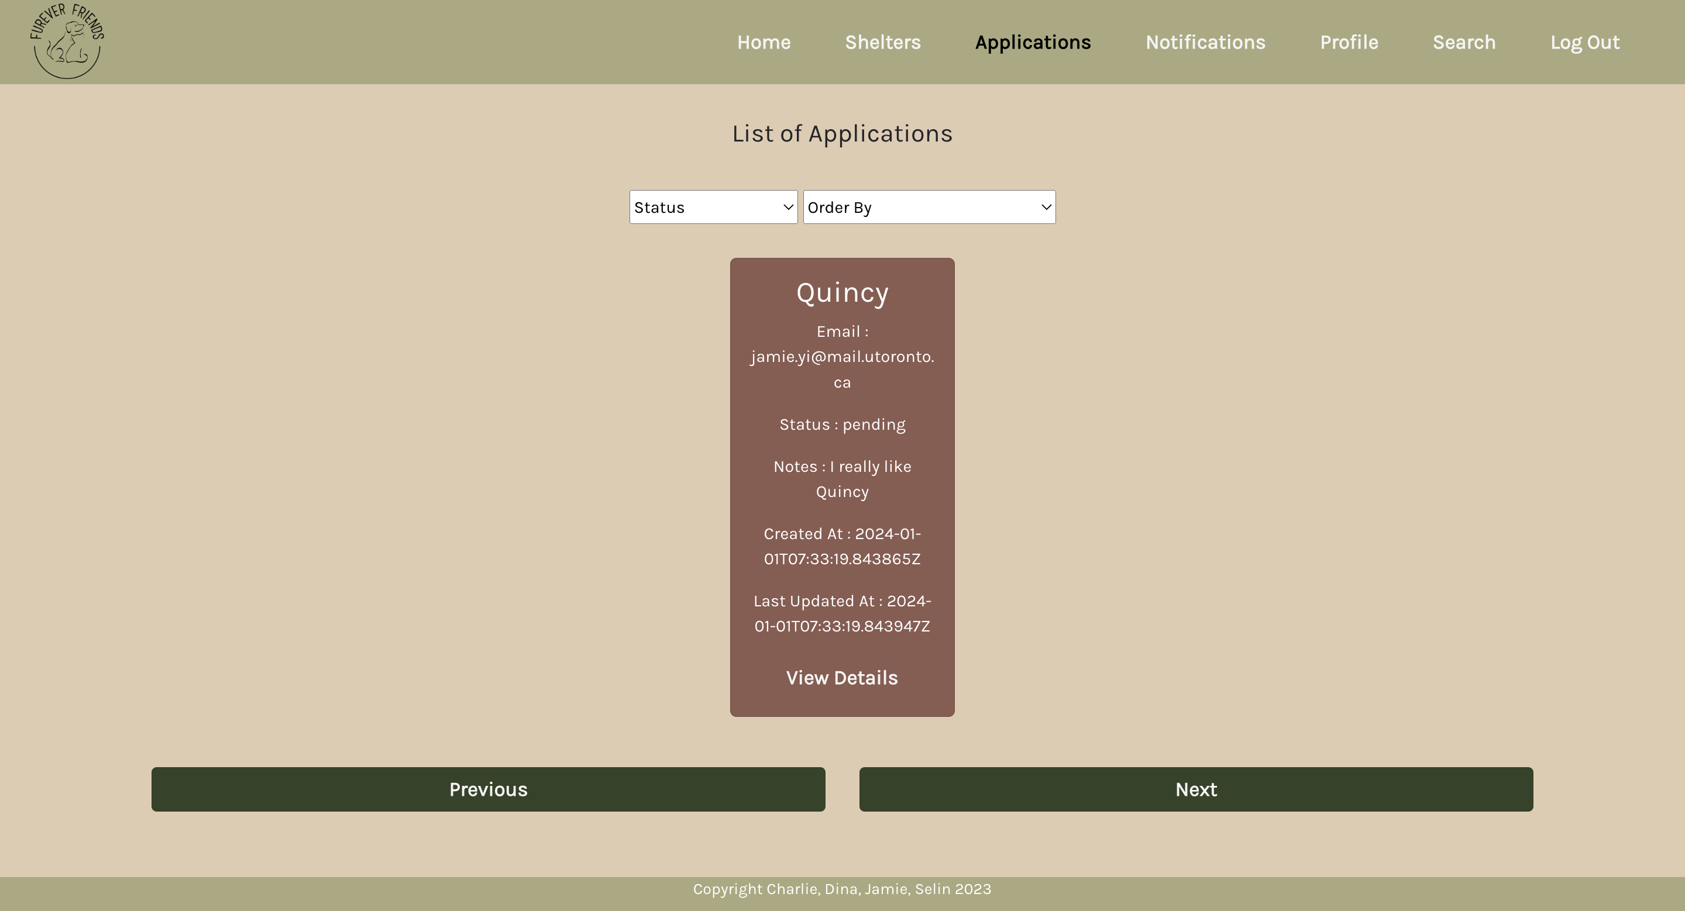Click the Next pagination button
1685x911 pixels.
pyautogui.click(x=1195, y=789)
